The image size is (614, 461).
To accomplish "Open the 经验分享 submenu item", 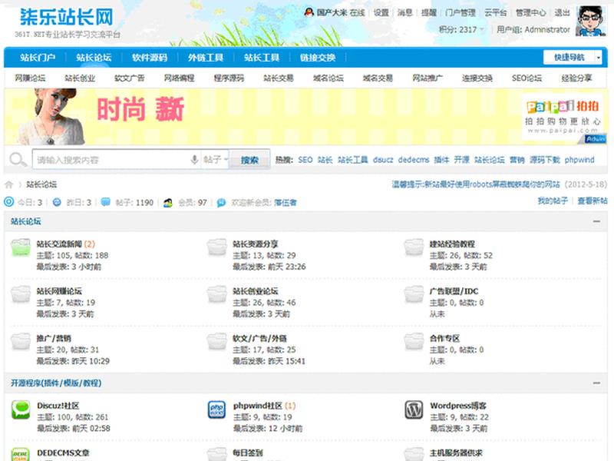I will [x=576, y=78].
